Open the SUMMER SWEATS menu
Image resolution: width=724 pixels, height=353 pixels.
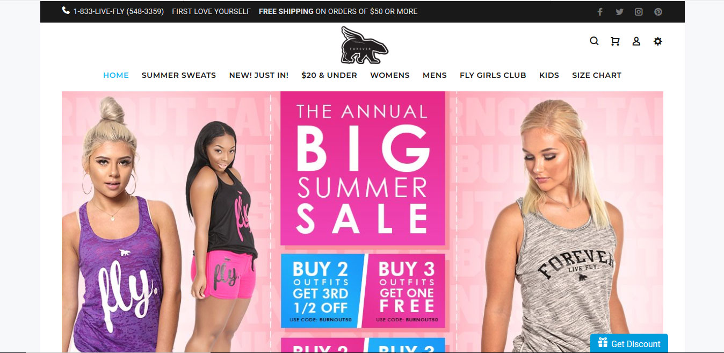coord(179,75)
